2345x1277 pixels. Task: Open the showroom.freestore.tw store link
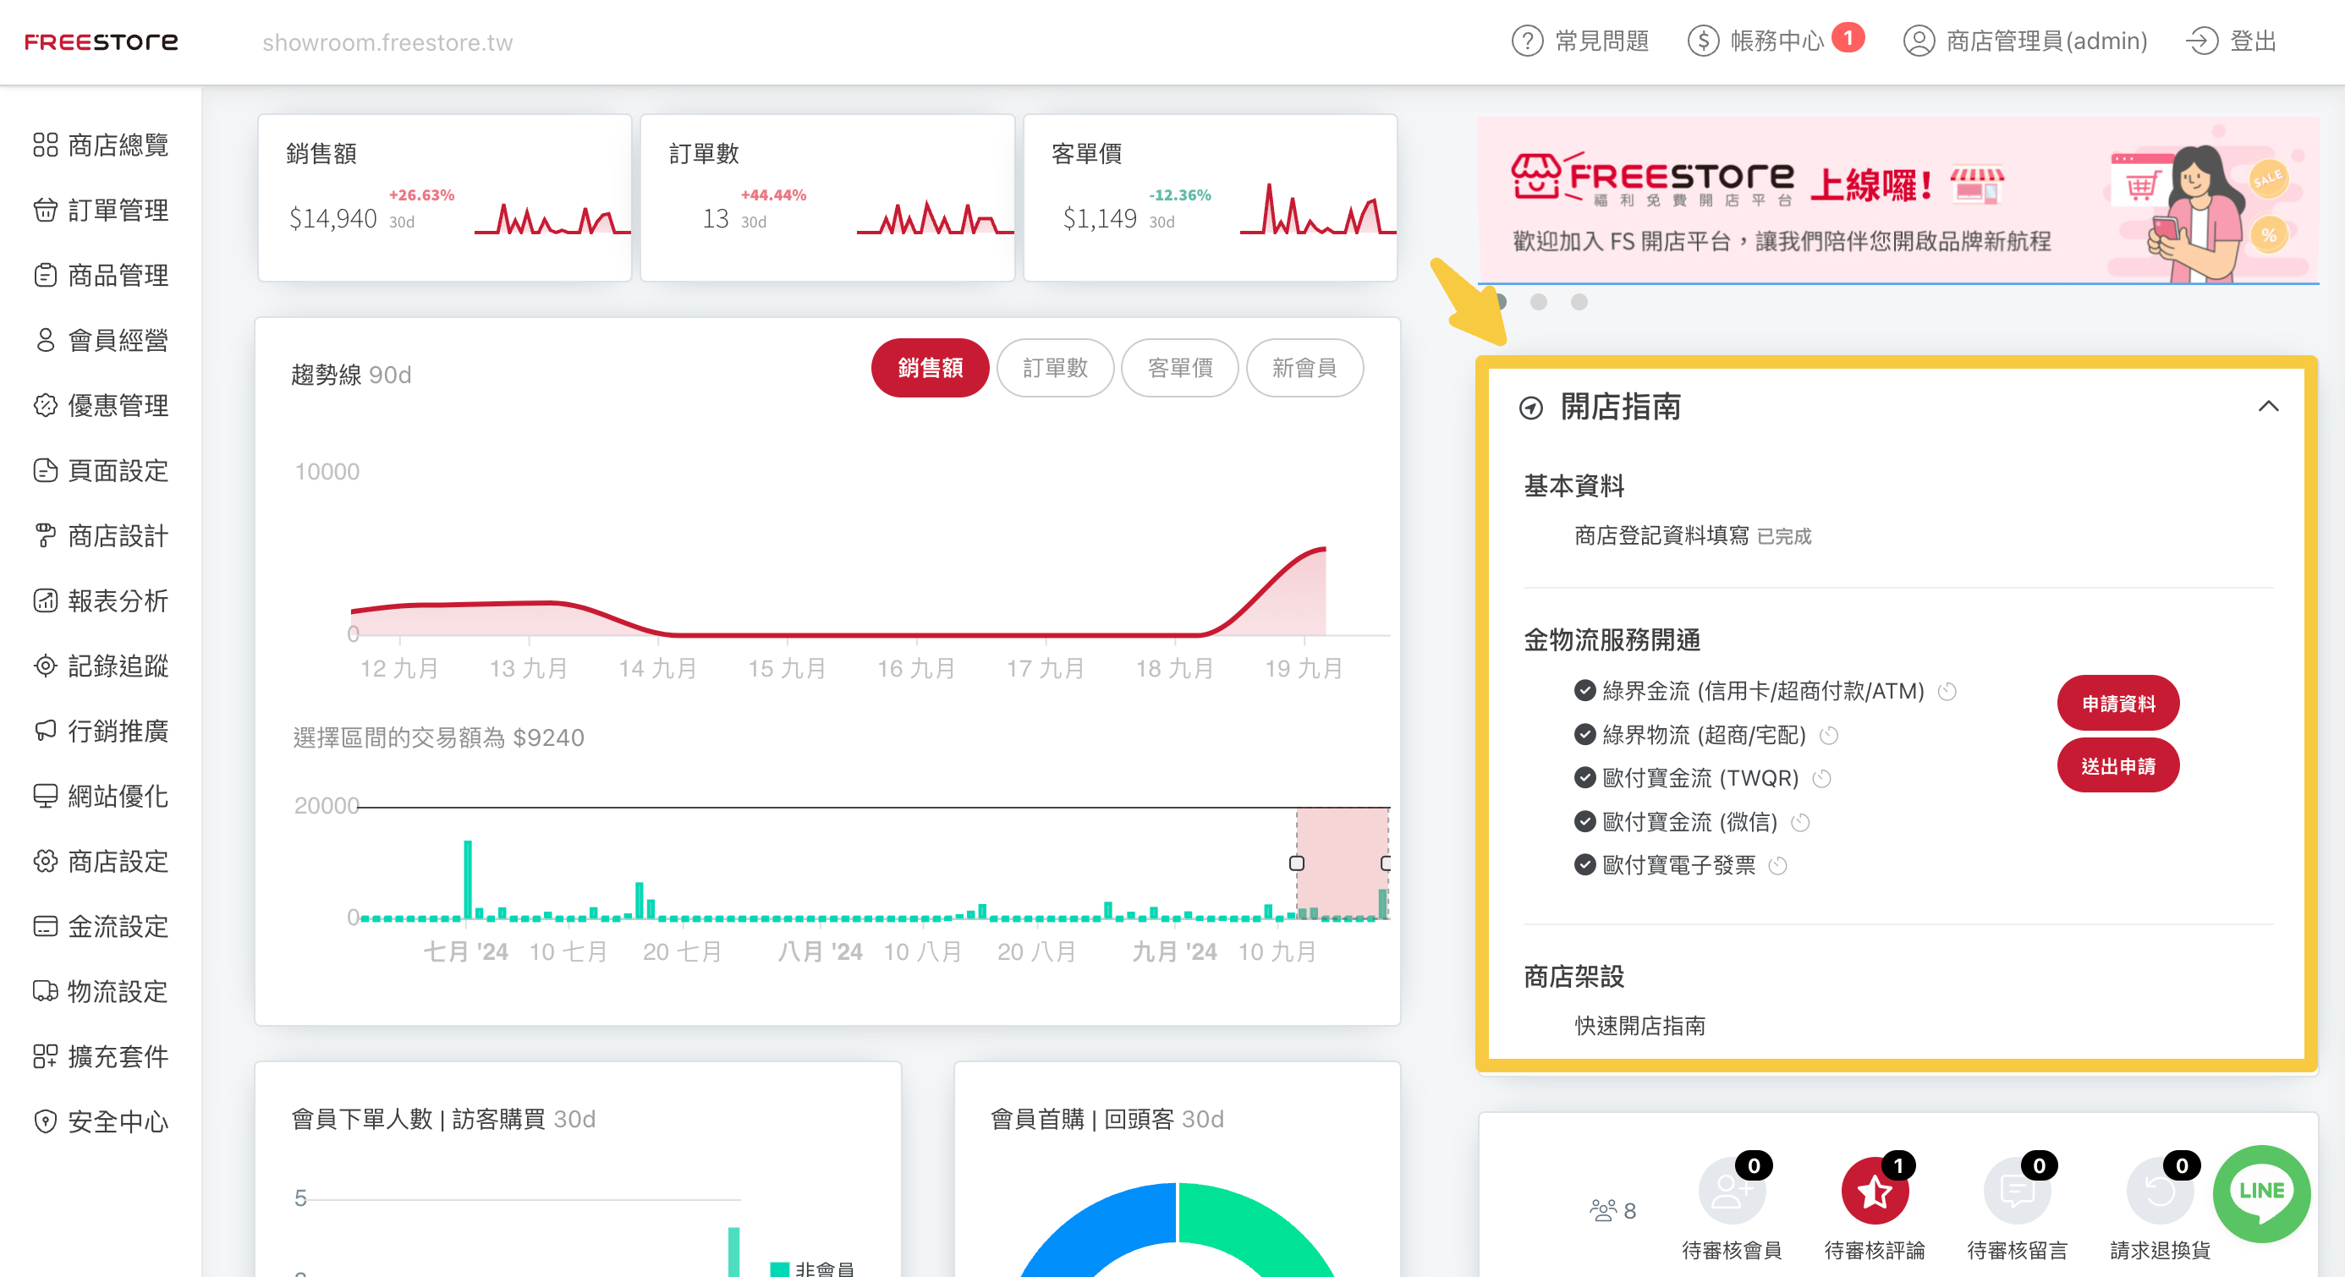(x=387, y=43)
